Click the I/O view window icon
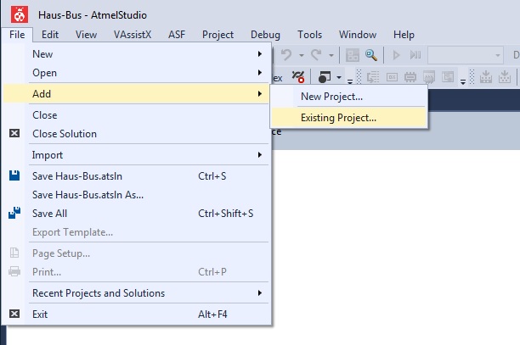 448,77
